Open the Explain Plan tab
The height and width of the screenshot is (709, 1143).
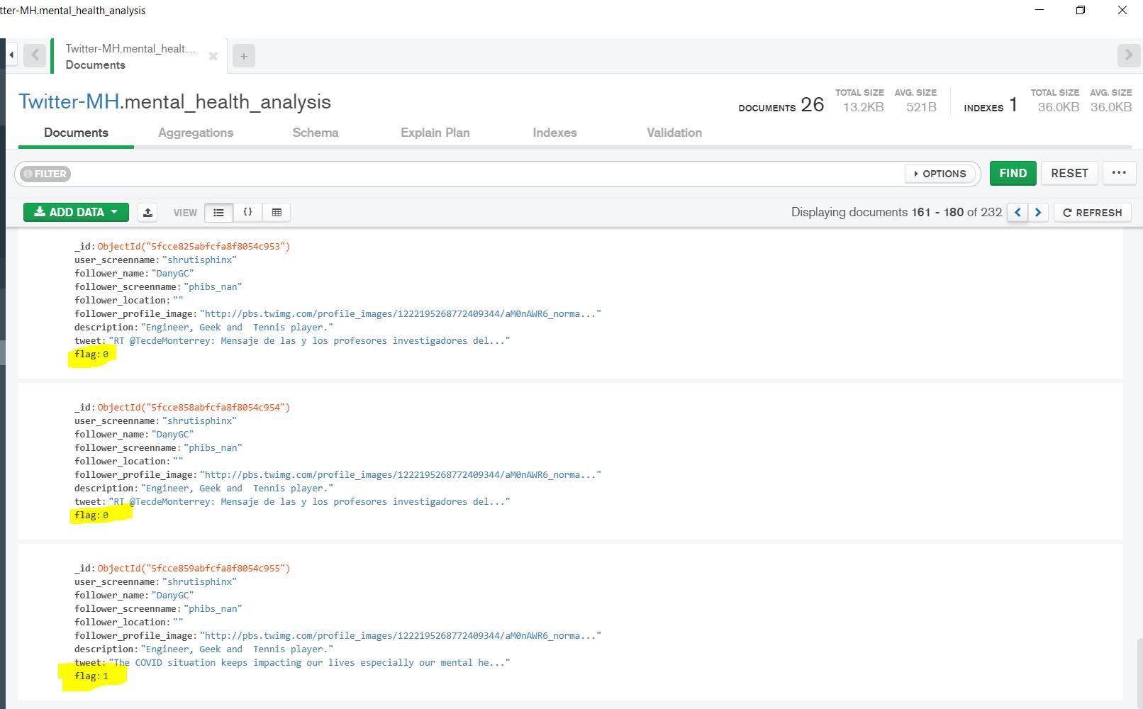click(x=435, y=133)
